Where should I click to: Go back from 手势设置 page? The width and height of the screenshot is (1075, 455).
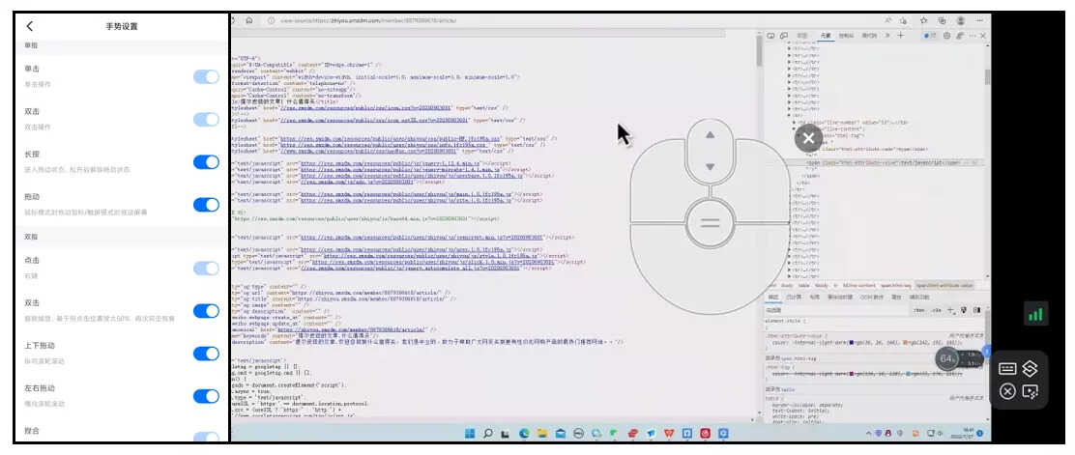point(29,26)
